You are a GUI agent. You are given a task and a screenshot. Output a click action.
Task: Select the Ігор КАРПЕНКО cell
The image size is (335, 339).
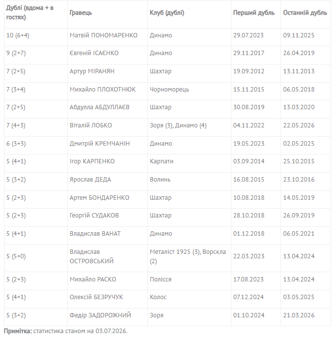click(92, 161)
